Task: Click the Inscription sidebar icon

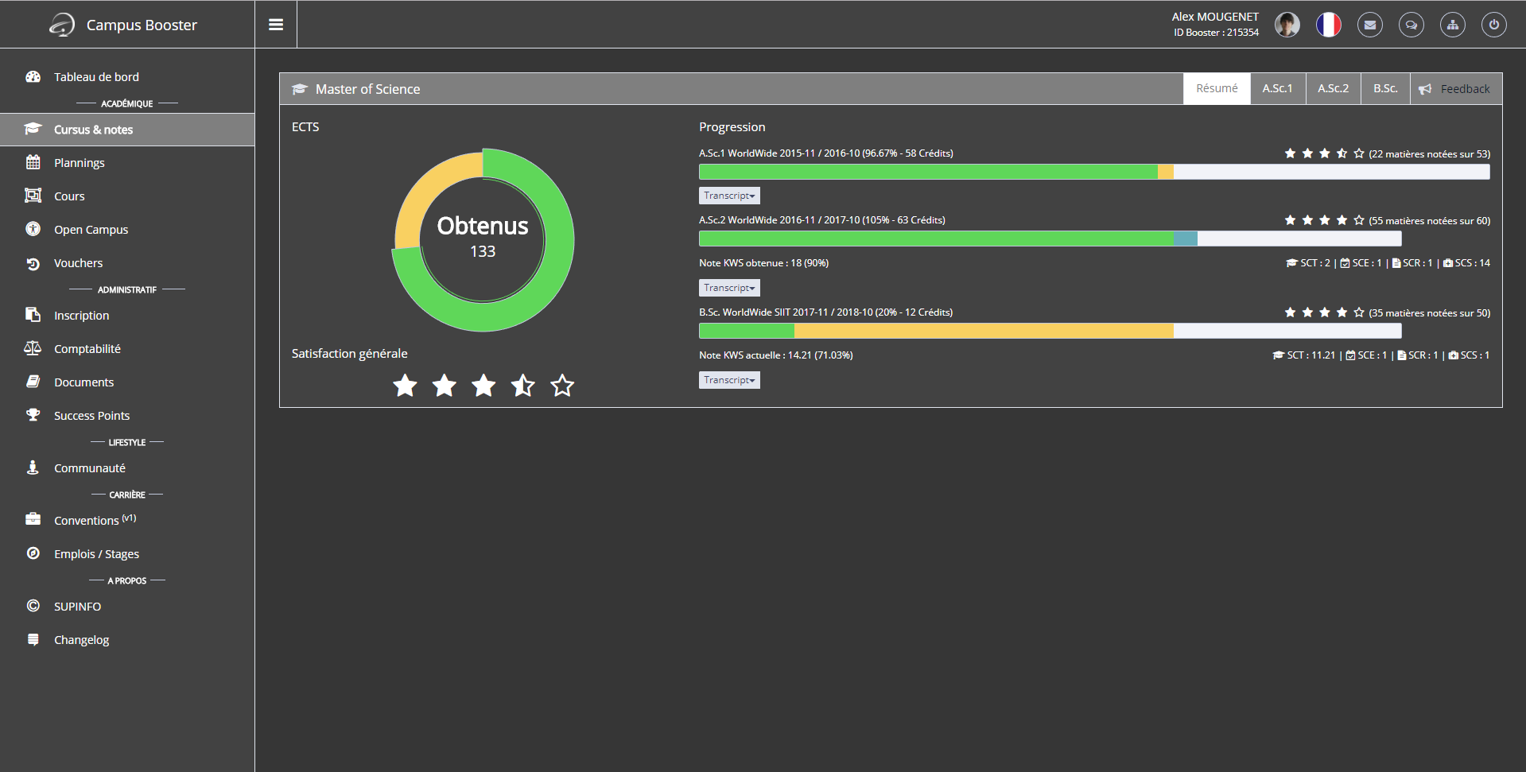Action: tap(33, 315)
